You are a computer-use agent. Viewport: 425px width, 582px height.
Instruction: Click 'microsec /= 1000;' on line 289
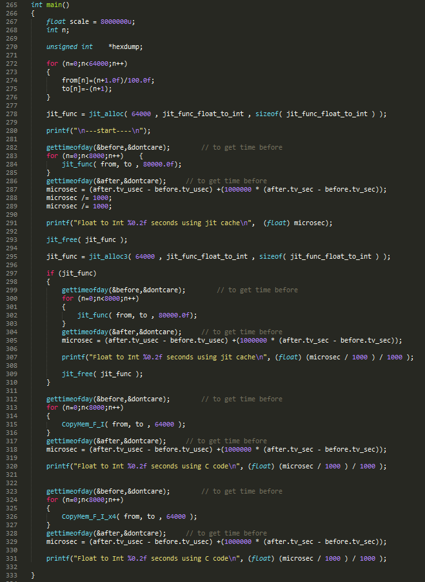[x=79, y=206]
